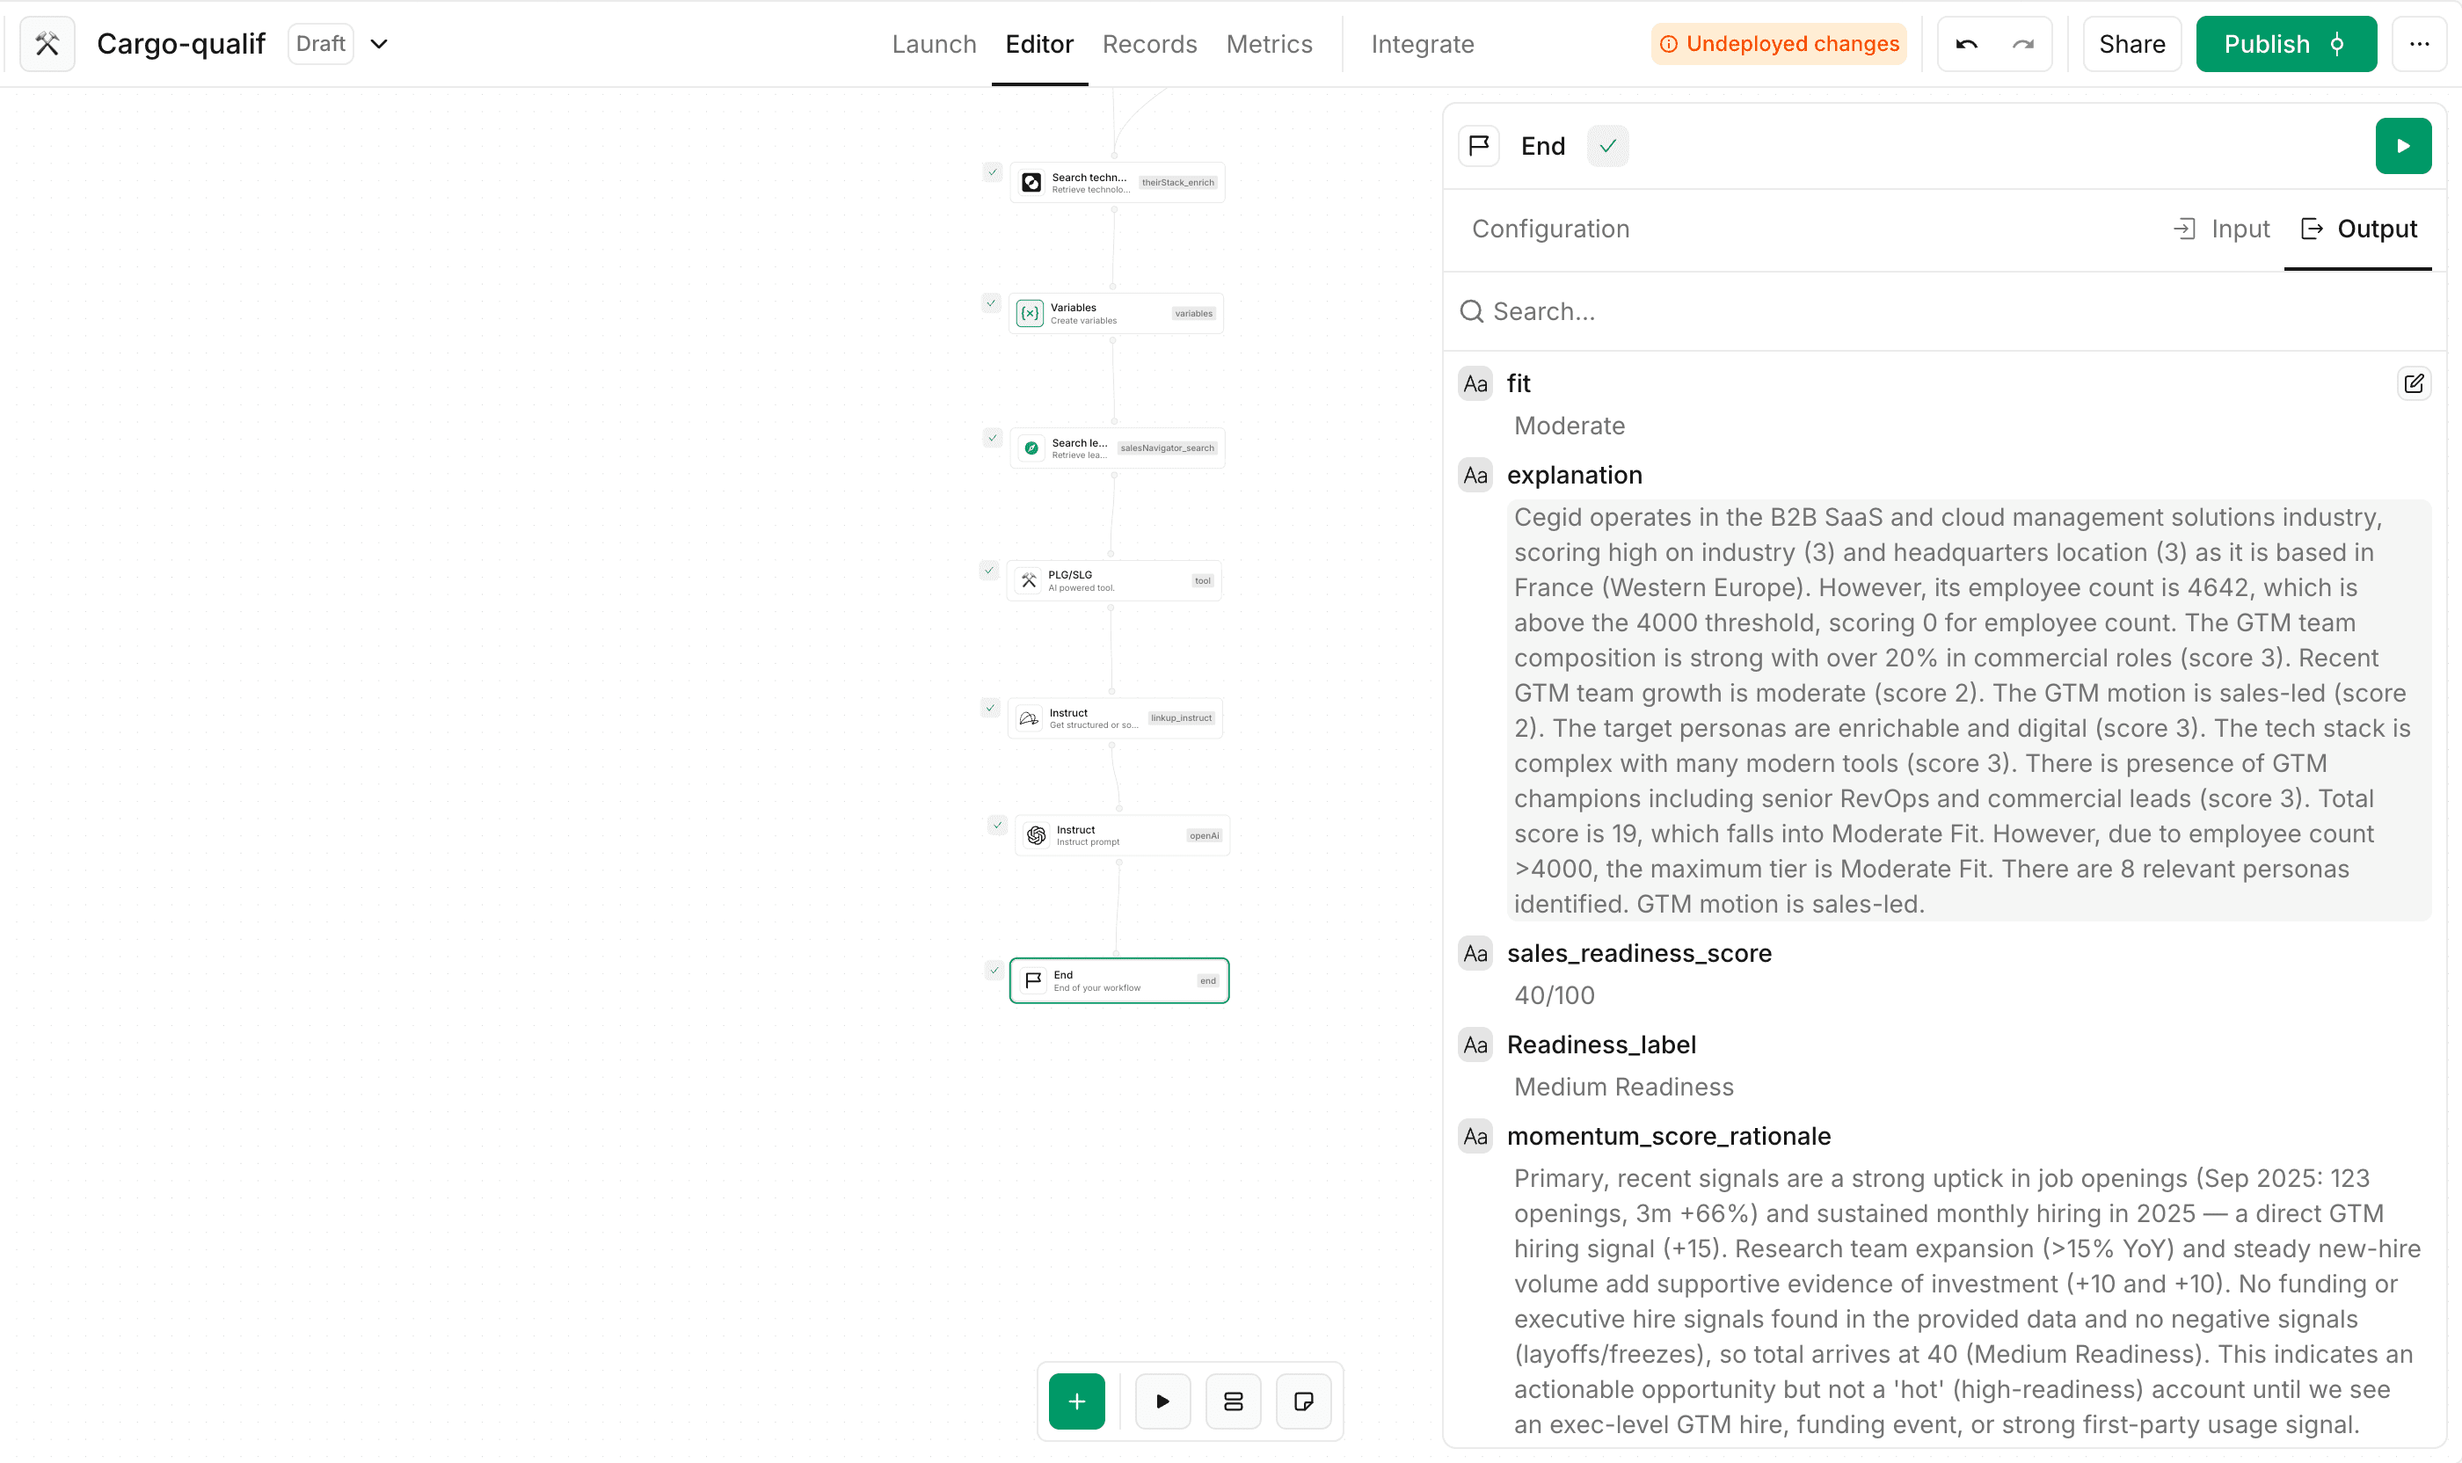Click the edit icon next to fit output

pyautogui.click(x=2413, y=383)
